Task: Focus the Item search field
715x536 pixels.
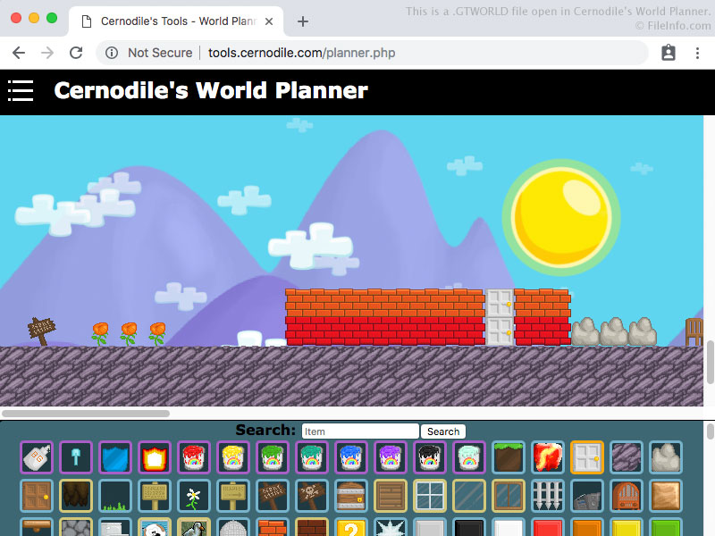Action: point(360,431)
